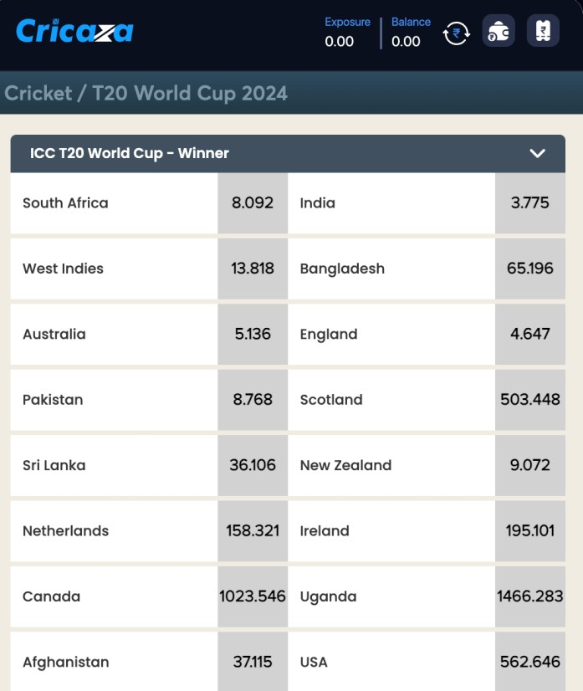Image resolution: width=583 pixels, height=691 pixels.
Task: Choose Canada odds 1023.546
Action: point(253,596)
